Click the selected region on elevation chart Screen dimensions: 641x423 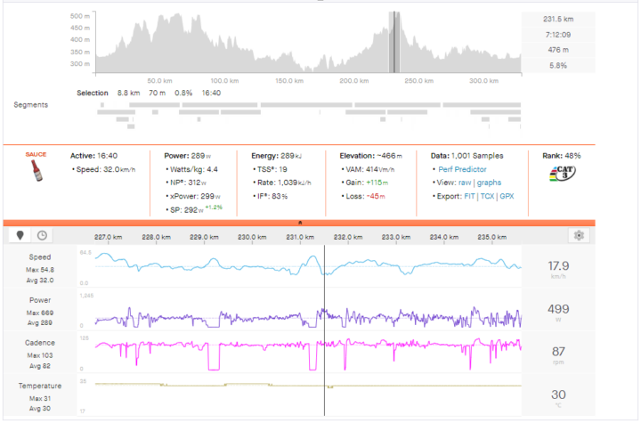394,43
